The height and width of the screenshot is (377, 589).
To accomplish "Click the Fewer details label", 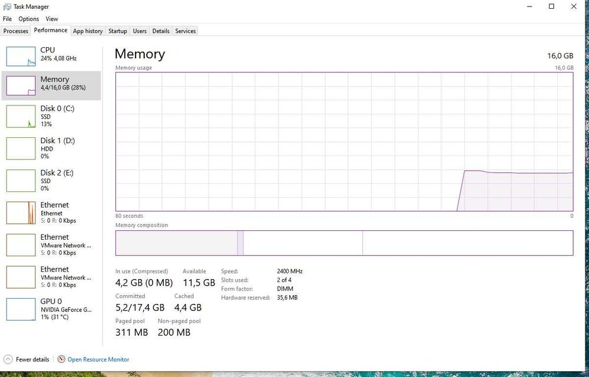I will (32, 359).
